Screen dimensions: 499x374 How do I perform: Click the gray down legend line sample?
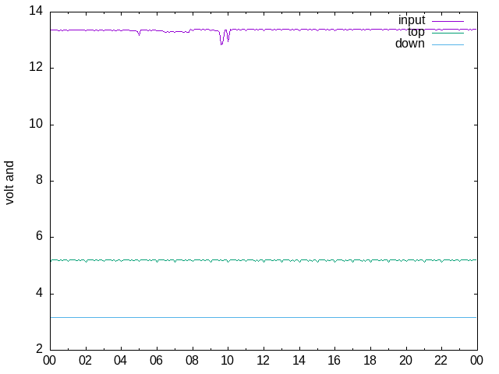coord(448,44)
